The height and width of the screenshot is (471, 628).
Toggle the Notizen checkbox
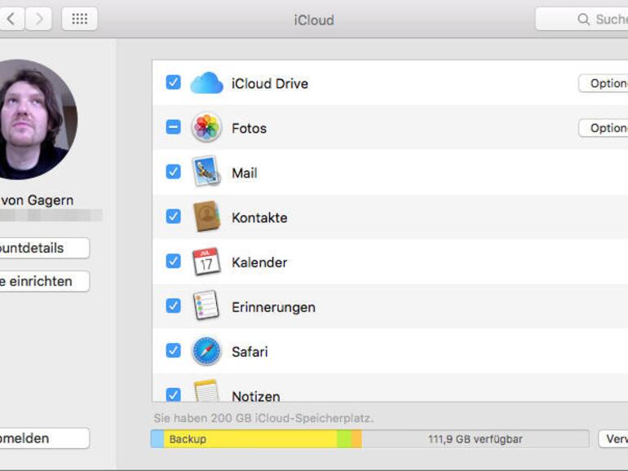pyautogui.click(x=173, y=394)
